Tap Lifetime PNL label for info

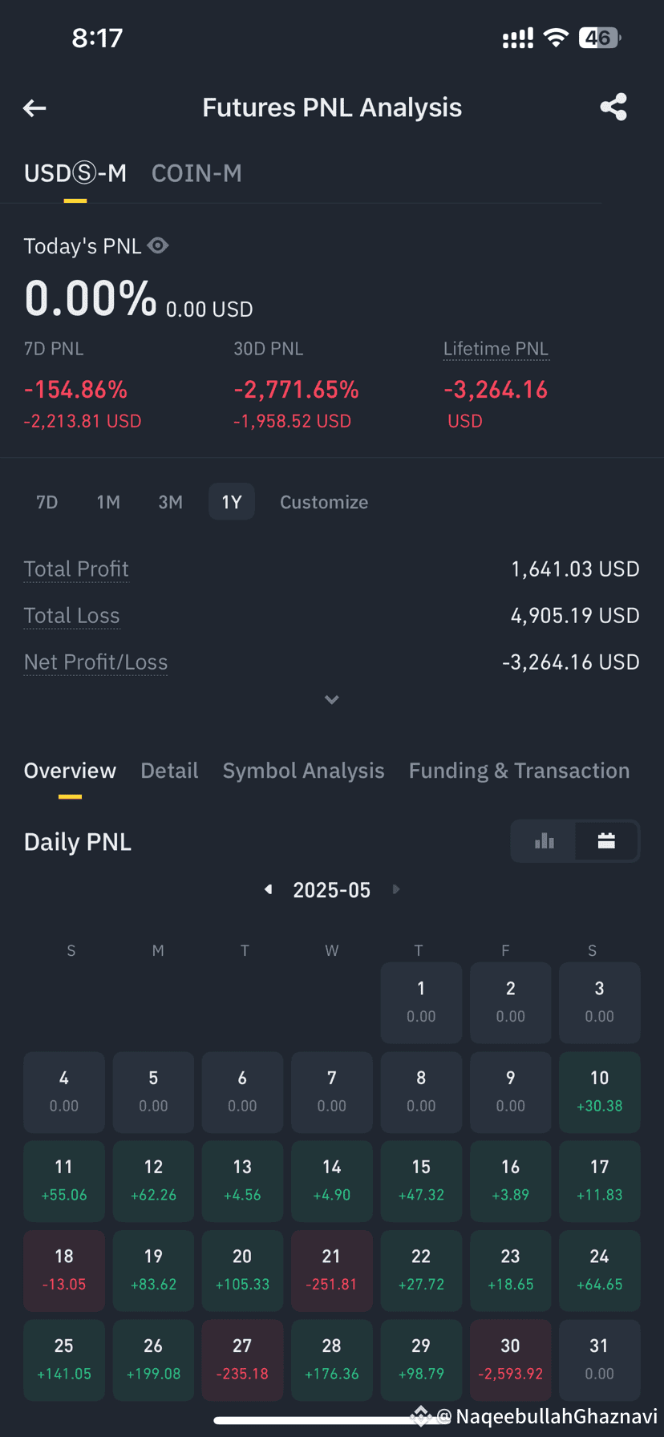coord(496,349)
